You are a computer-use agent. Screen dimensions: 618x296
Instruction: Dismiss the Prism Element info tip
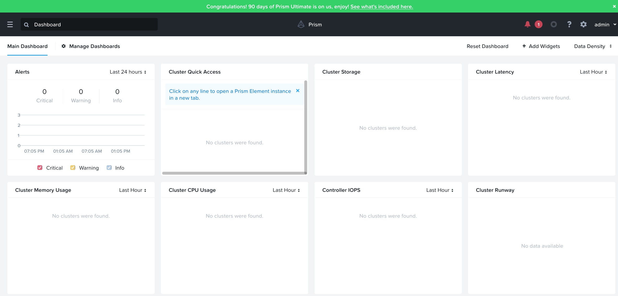coord(298,91)
